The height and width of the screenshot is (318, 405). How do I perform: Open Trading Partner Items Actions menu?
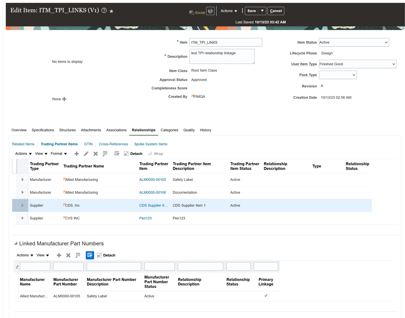coord(23,154)
